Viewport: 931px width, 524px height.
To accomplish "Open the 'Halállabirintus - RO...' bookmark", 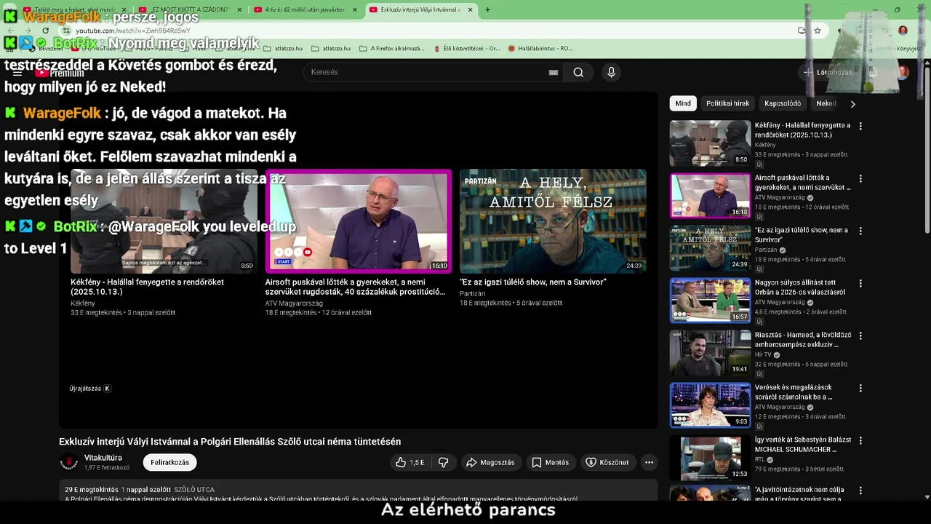I will tap(540, 49).
